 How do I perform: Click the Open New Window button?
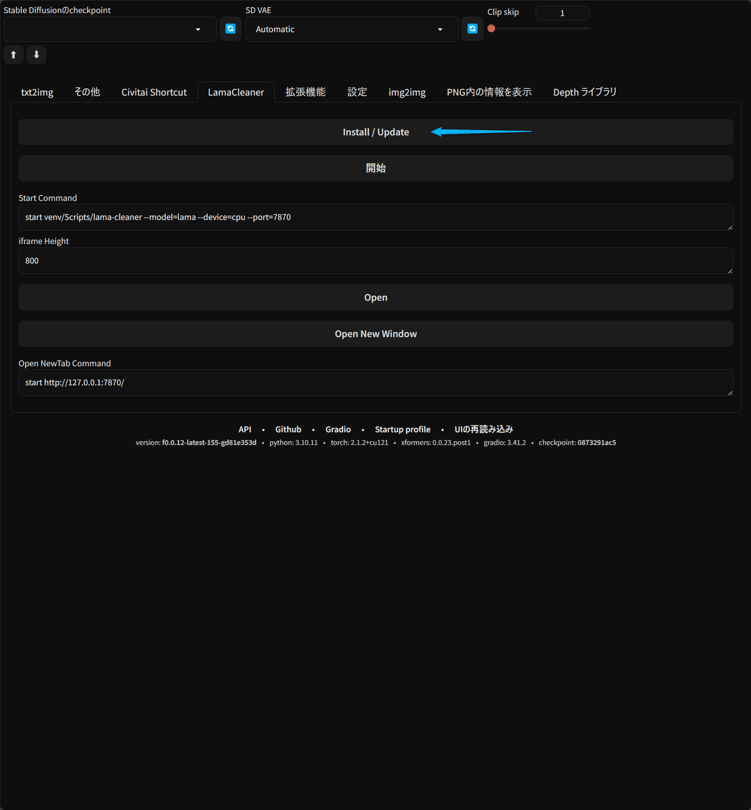coord(375,333)
